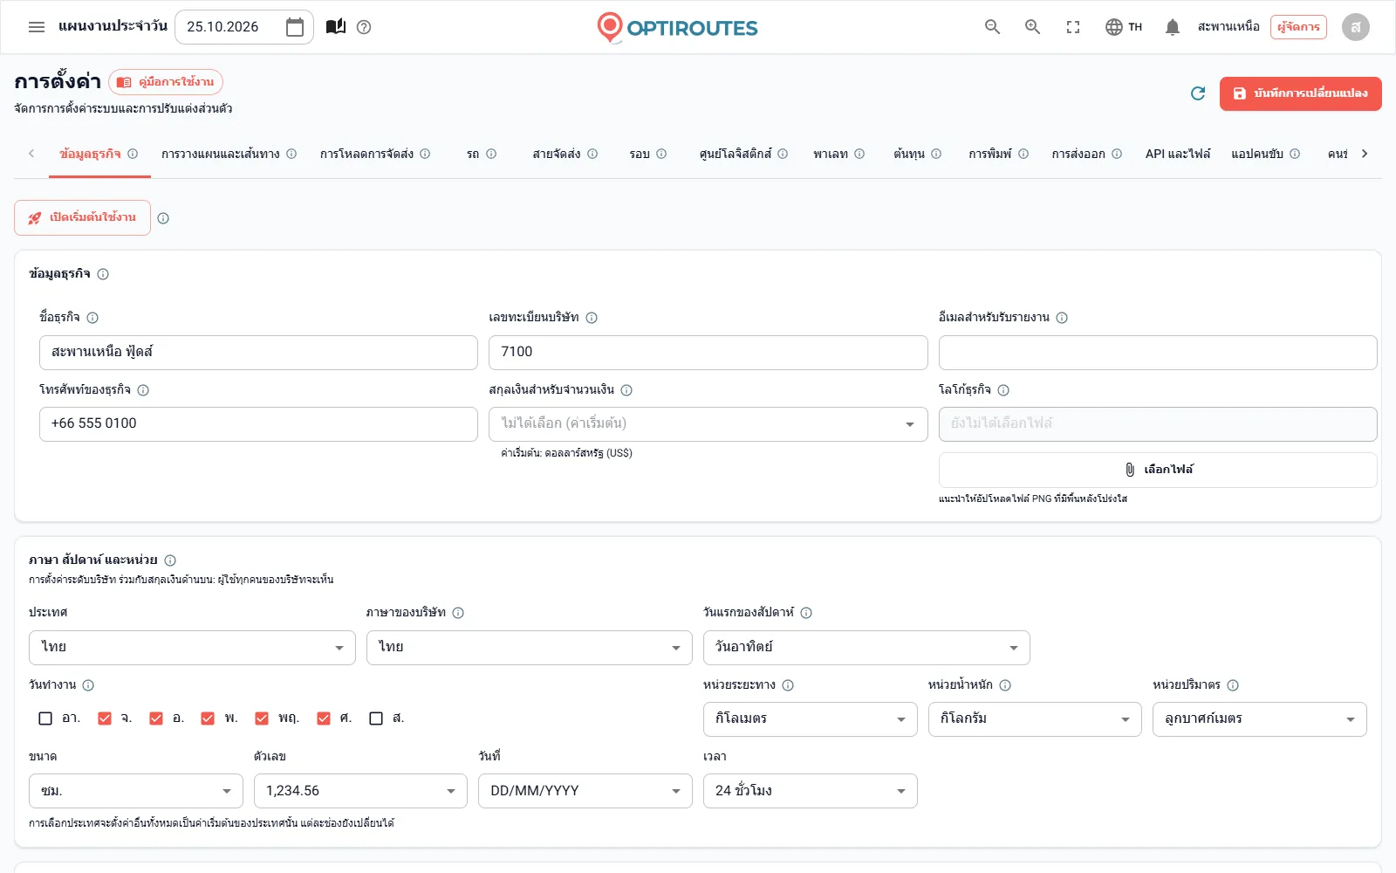This screenshot has height=873, width=1396.
Task: Open the volume unit dropdown ลูกบาศก์เมตร
Action: (1260, 719)
